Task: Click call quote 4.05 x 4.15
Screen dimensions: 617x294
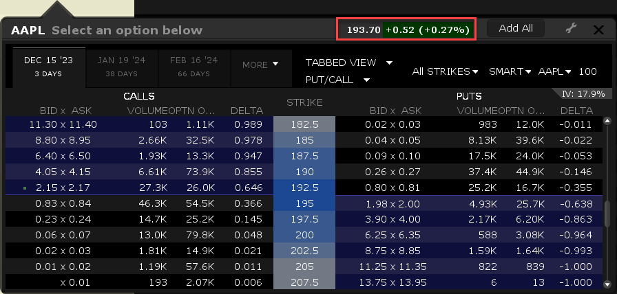Action: pos(63,172)
